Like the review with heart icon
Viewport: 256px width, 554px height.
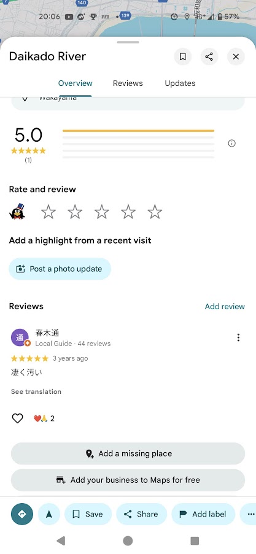click(17, 418)
